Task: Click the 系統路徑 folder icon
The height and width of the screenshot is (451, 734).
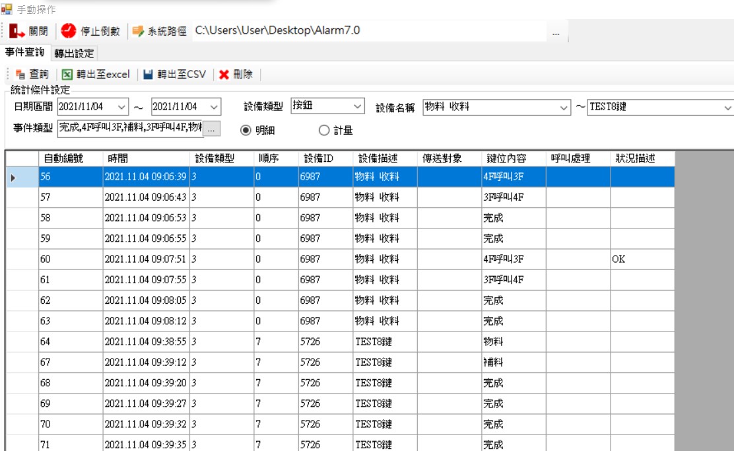Action: coord(137,32)
